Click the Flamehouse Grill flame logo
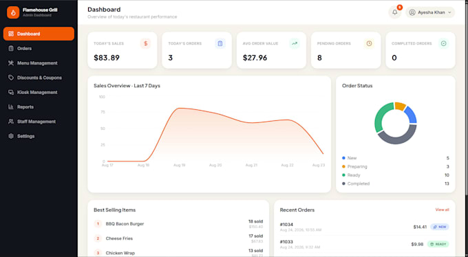This screenshot has height=257, width=468. [x=13, y=12]
